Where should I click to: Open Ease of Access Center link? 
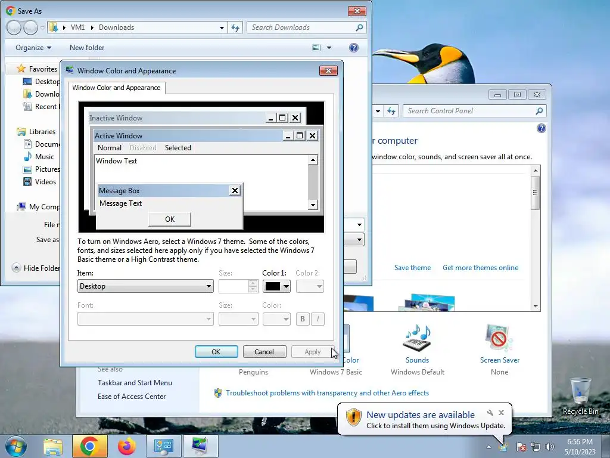coord(132,397)
